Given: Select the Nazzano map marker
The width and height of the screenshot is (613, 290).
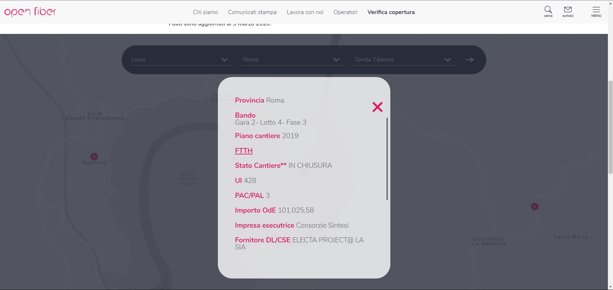Looking at the screenshot, I should pos(94,156).
